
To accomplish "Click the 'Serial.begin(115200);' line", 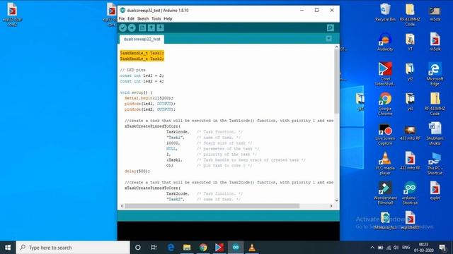I will pyautogui.click(x=149, y=98).
